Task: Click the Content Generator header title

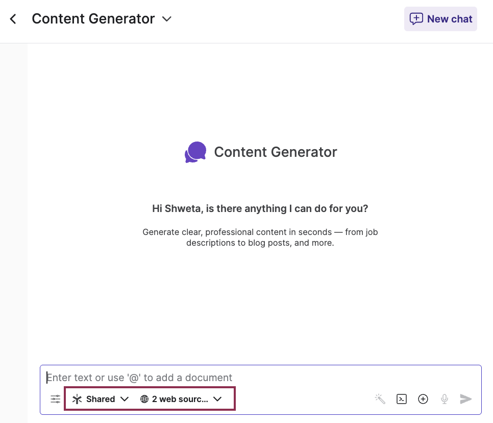Action: 93,19
